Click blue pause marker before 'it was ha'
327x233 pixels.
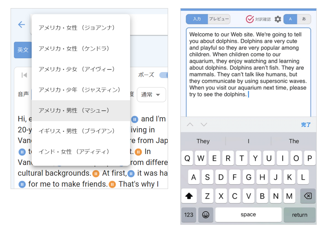[x=131, y=173]
